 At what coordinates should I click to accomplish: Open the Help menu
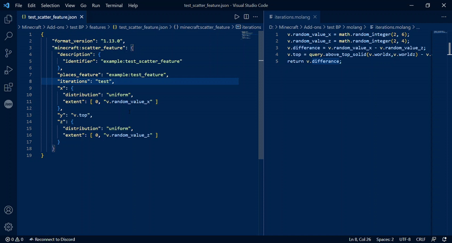[x=133, y=5]
